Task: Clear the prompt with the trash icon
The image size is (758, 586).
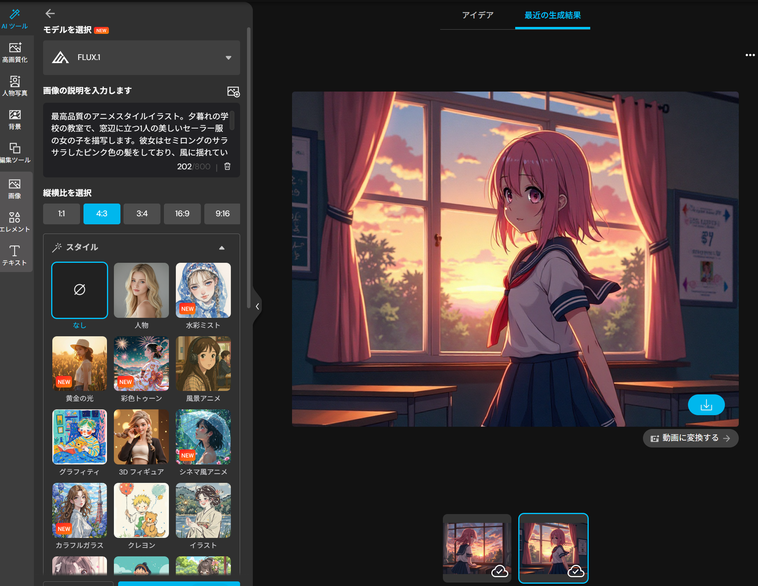Action: tap(227, 166)
